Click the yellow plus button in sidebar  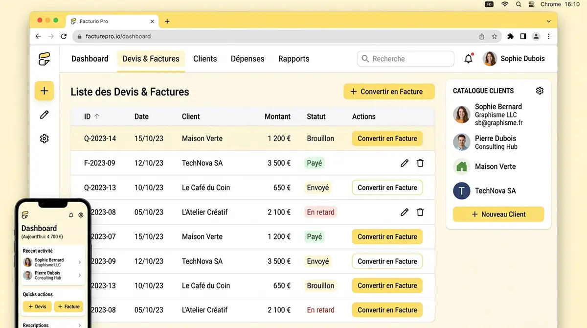click(x=44, y=91)
